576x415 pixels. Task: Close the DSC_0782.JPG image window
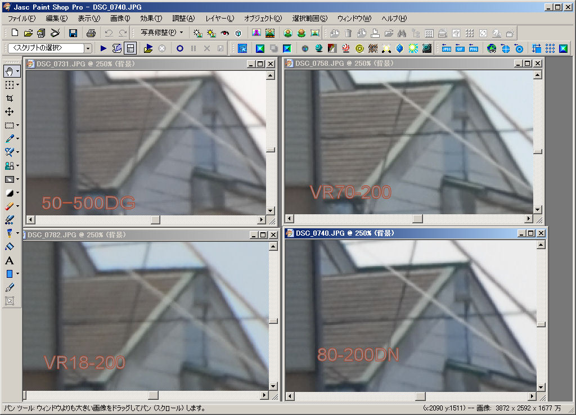(x=273, y=234)
